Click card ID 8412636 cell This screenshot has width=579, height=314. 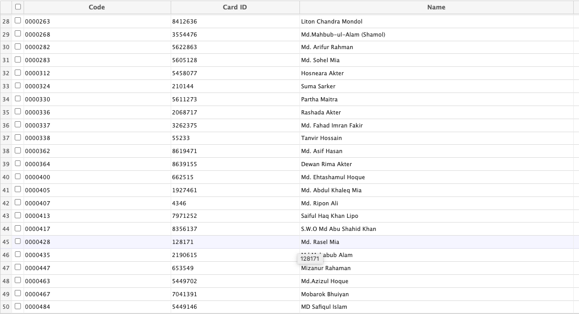pyautogui.click(x=184, y=21)
